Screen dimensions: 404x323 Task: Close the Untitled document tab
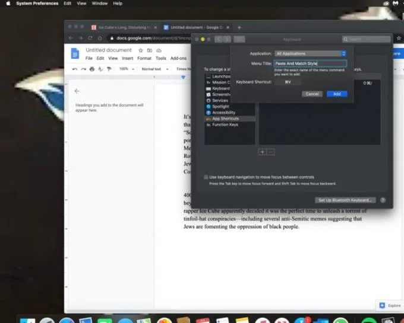point(228,27)
